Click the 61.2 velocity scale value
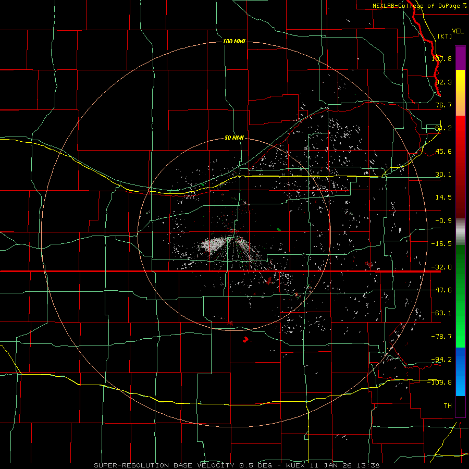Image resolution: width=469 pixels, height=469 pixels. pyautogui.click(x=443, y=128)
